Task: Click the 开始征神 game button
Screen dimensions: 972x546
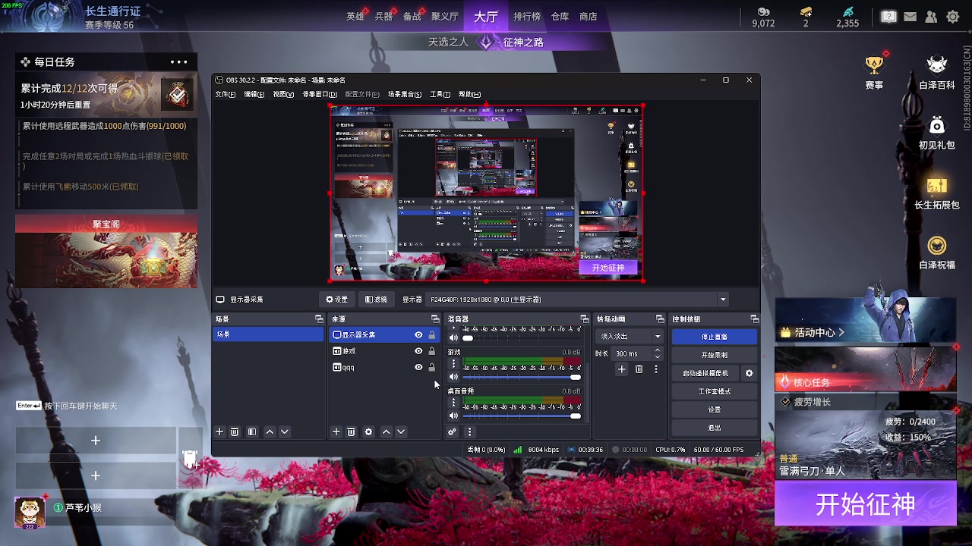Action: (865, 504)
